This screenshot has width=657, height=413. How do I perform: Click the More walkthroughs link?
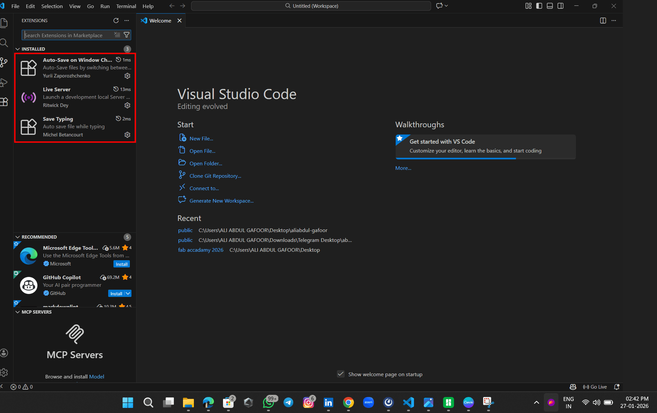[403, 168]
